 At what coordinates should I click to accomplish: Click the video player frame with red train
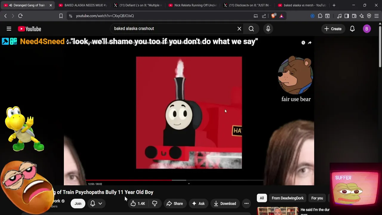click(x=189, y=113)
